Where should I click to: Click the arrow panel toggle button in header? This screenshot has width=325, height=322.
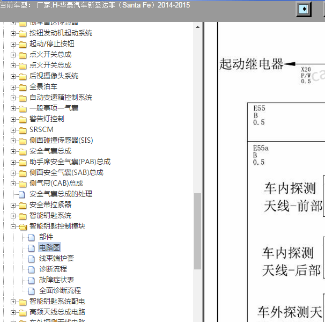tap(304, 9)
